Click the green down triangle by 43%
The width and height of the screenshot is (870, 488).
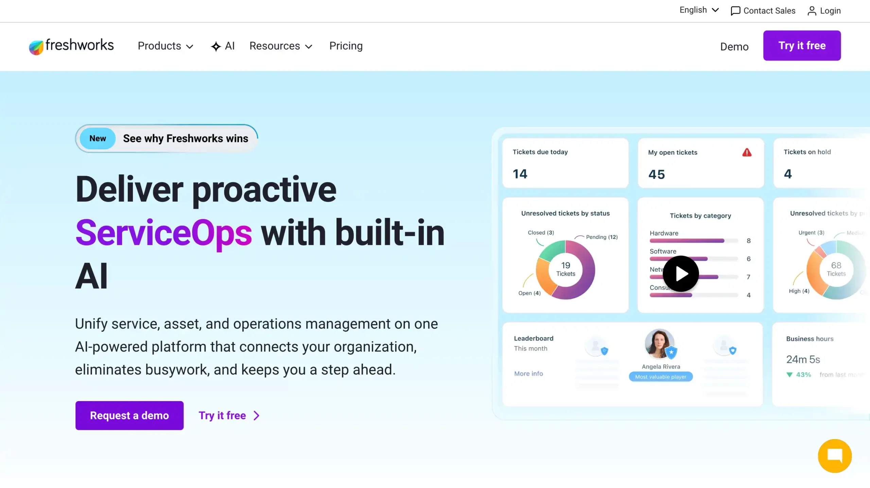coord(789,375)
